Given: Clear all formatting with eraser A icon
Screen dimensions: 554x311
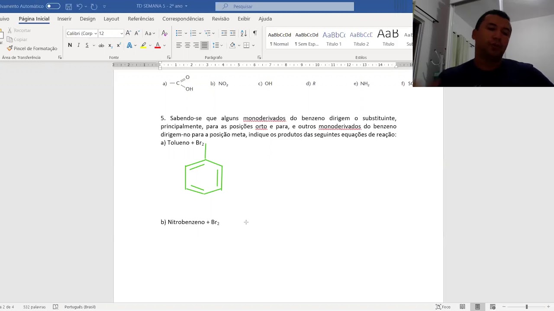Looking at the screenshot, I should pos(164,33).
